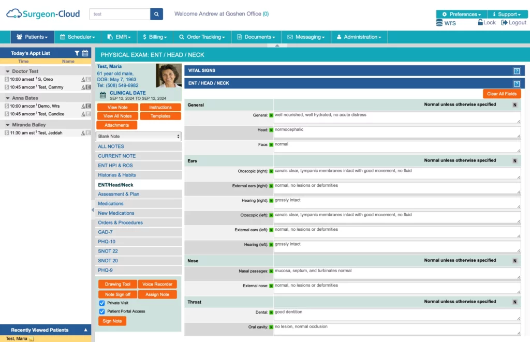
Task: Click the search magnifier button
Action: point(156,14)
